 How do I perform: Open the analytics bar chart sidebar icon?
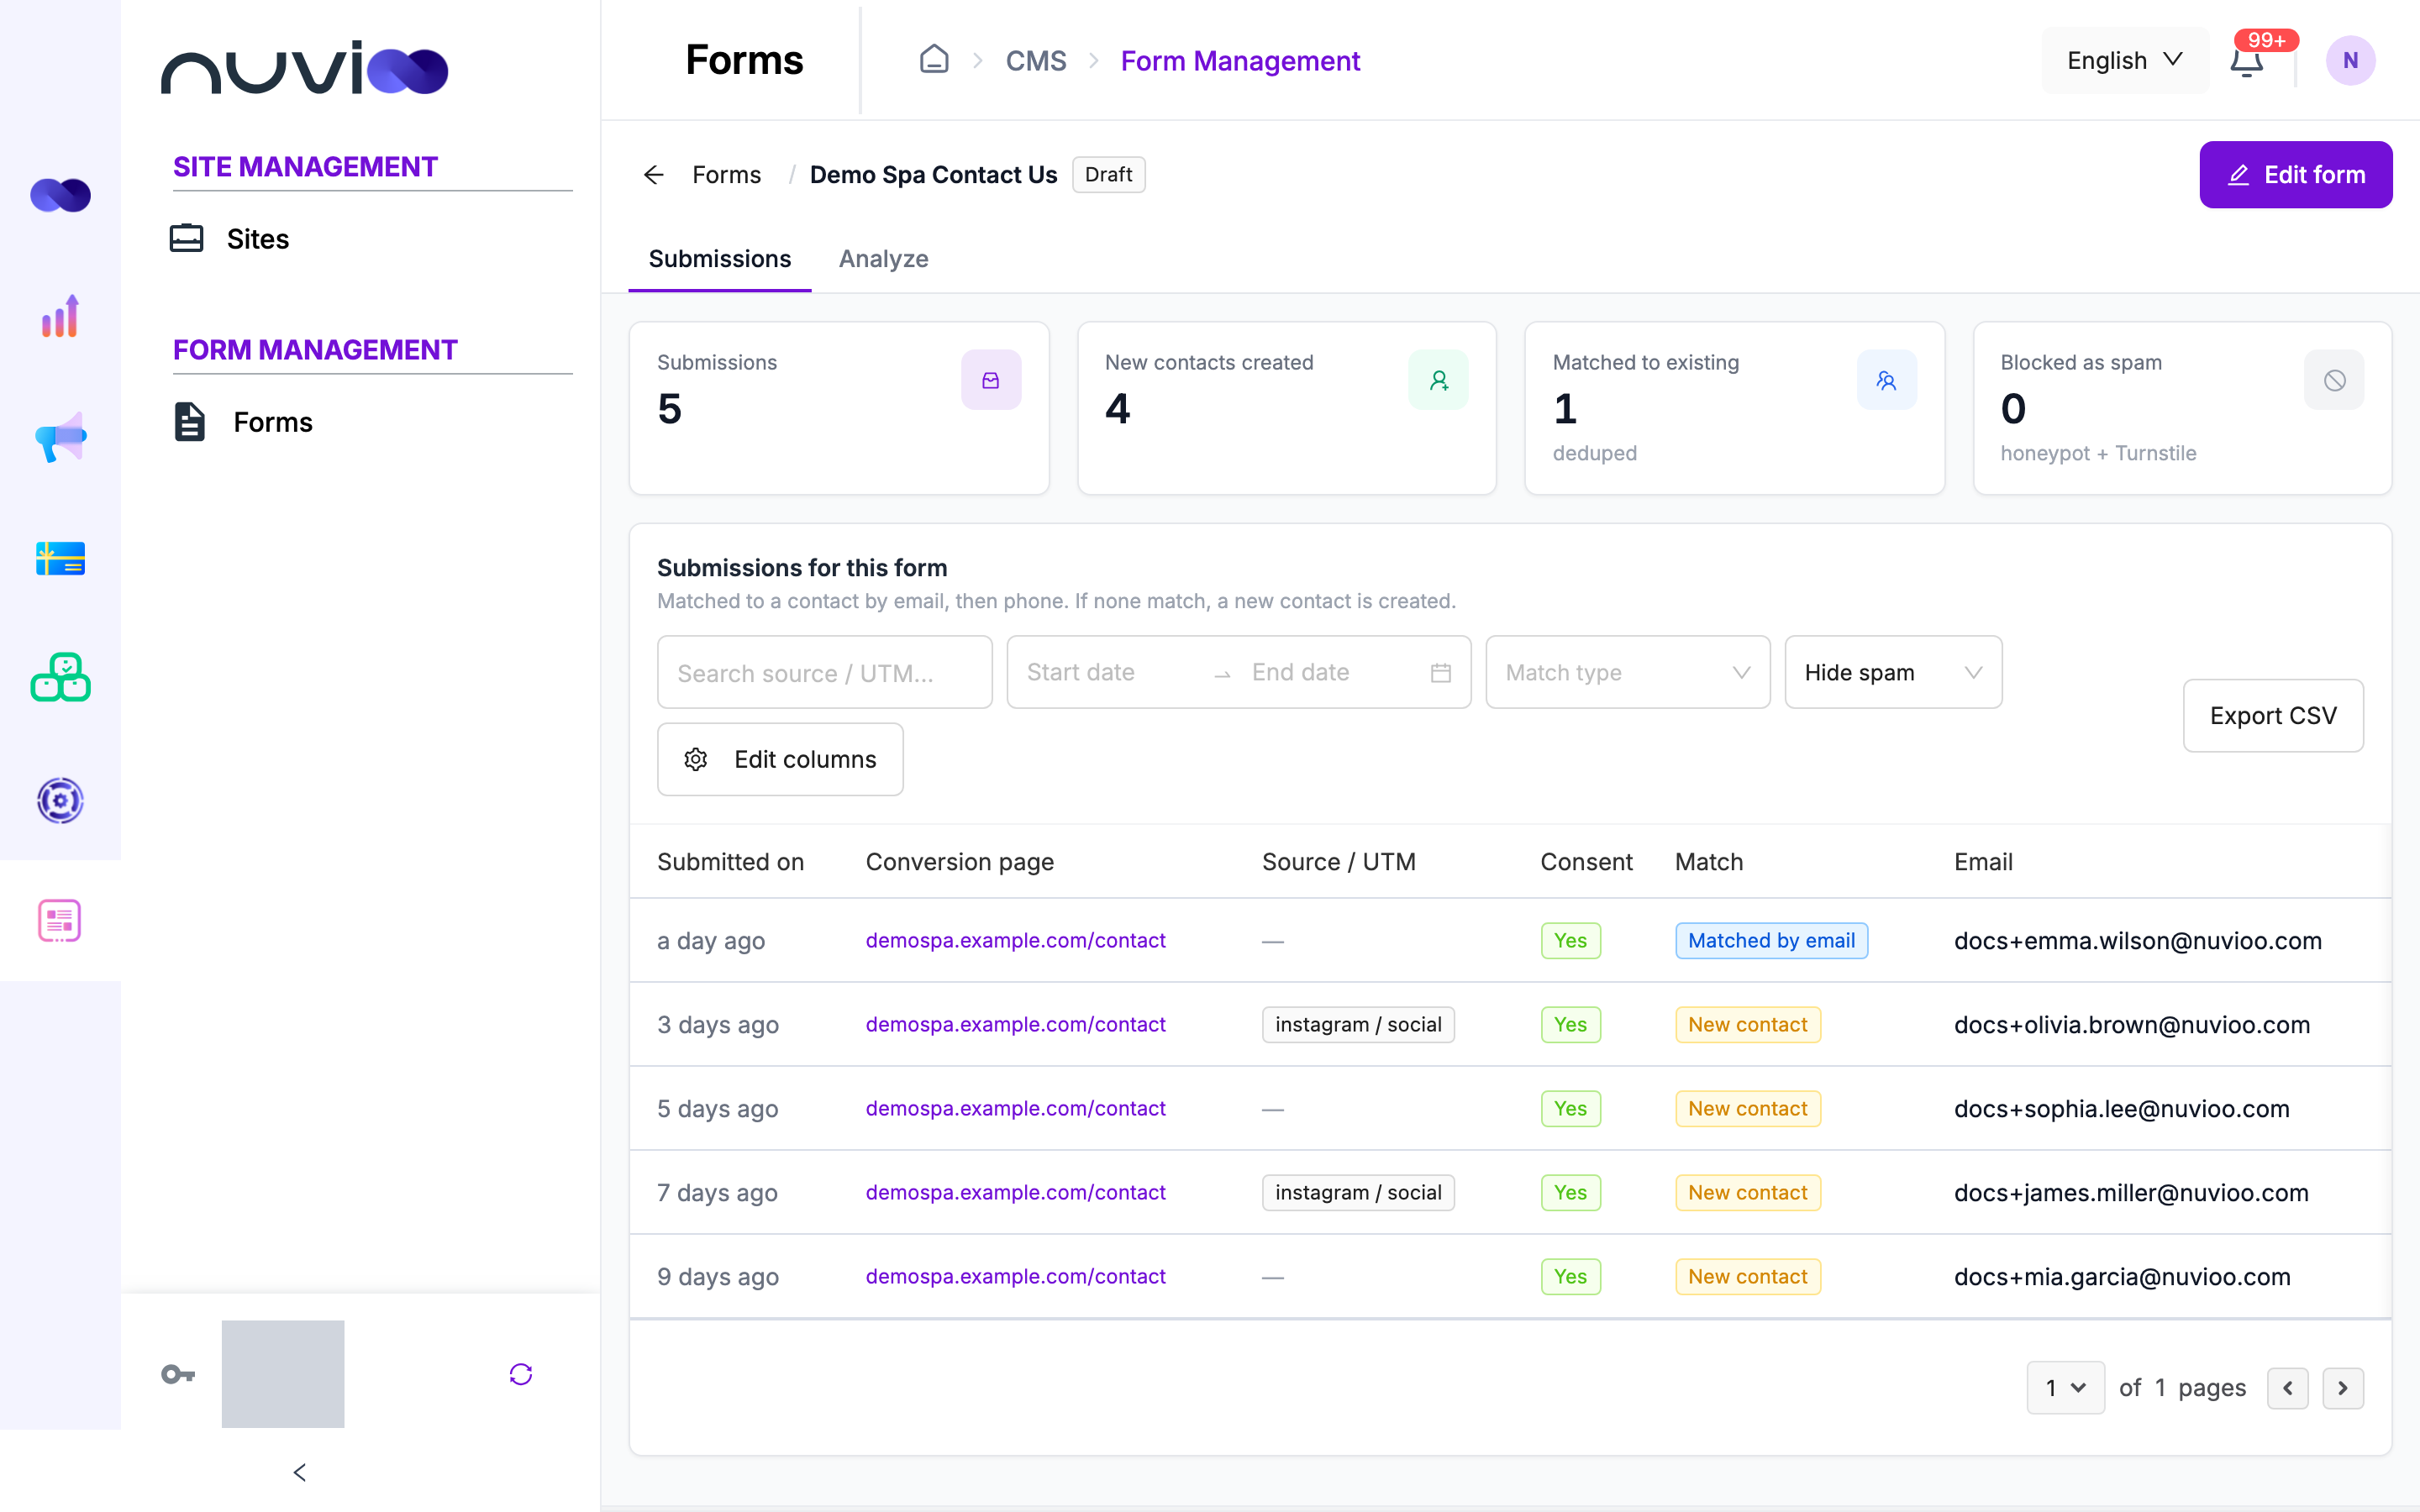[x=60, y=316]
